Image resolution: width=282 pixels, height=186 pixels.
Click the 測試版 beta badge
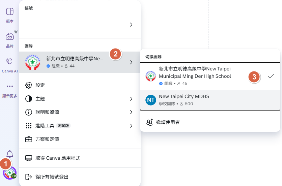(x=63, y=126)
